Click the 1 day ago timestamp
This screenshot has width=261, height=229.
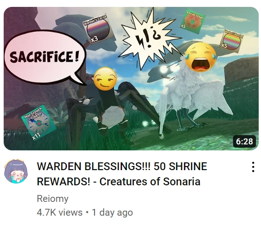coord(112,212)
